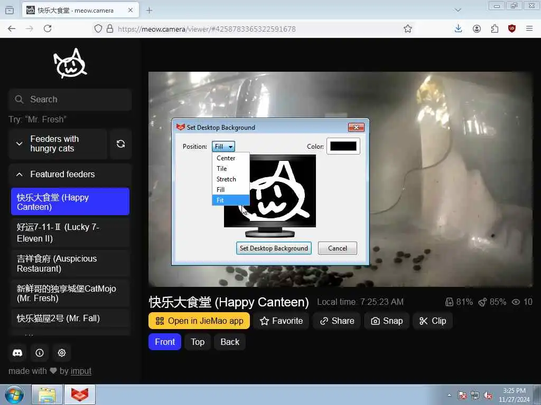Viewport: 541px width, 405px height.
Task: Open uBlock Origin extension icon
Action: 512,28
